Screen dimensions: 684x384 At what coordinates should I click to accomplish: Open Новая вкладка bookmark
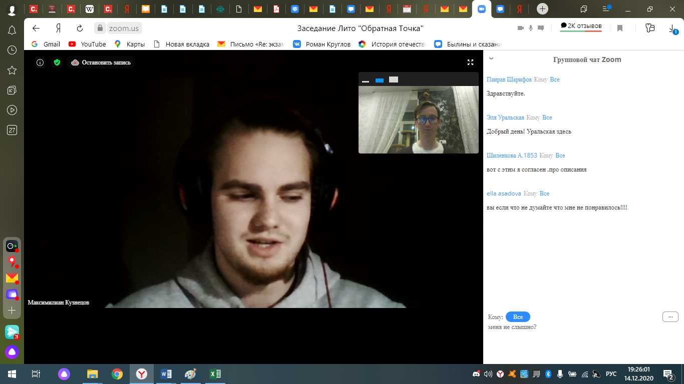tap(181, 44)
